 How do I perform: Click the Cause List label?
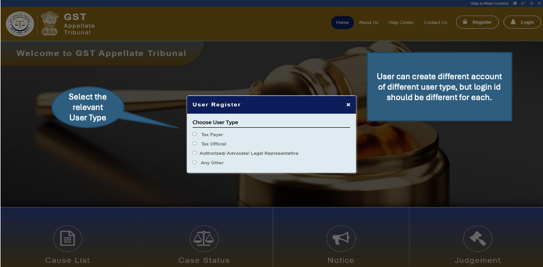[x=68, y=260]
